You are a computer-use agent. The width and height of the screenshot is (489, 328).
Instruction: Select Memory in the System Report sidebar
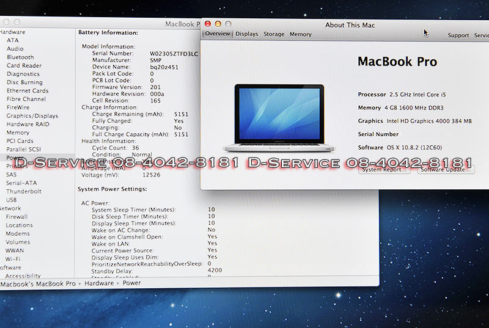[18, 133]
